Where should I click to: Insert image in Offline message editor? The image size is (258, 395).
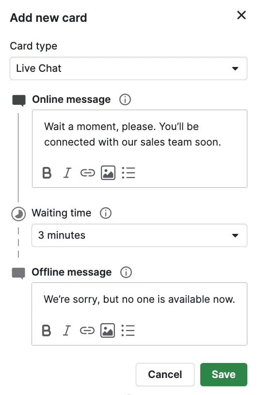[108, 330]
